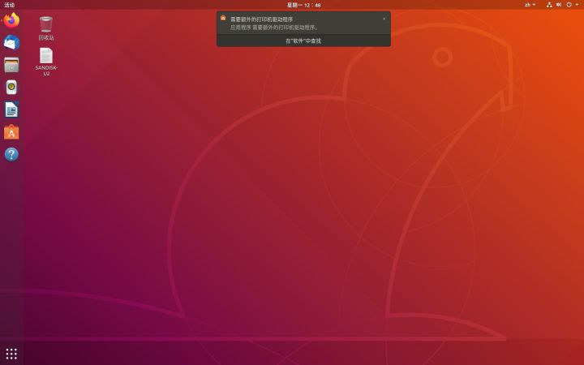
Task: Click the volume speaker icon
Action: click(x=559, y=5)
